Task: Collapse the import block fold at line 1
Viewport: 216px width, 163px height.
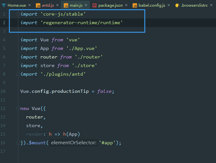Action: pyautogui.click(x=18, y=14)
